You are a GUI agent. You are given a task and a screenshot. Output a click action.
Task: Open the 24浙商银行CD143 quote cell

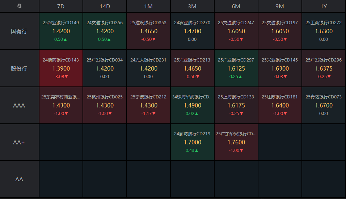[x=61, y=68]
